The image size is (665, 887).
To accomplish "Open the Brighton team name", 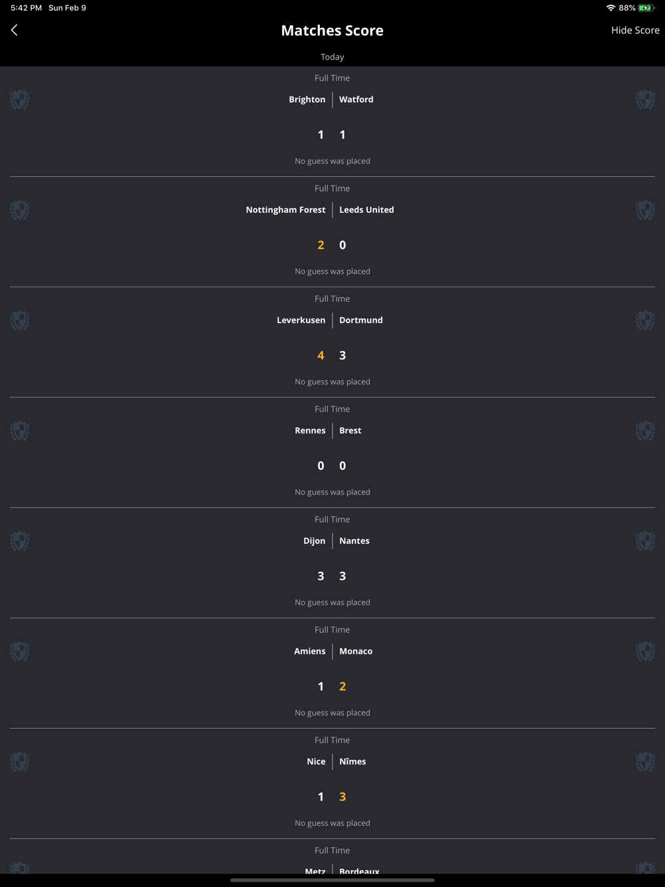I will [307, 99].
